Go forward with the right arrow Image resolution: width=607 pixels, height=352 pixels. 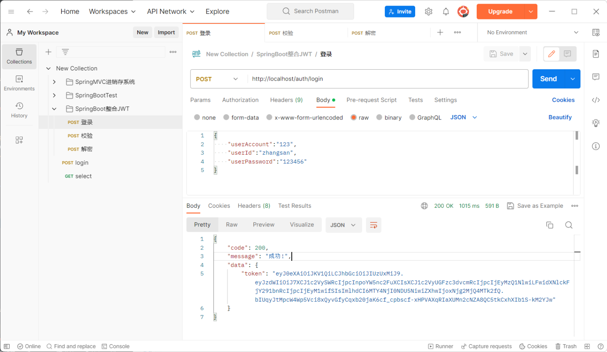45,11
